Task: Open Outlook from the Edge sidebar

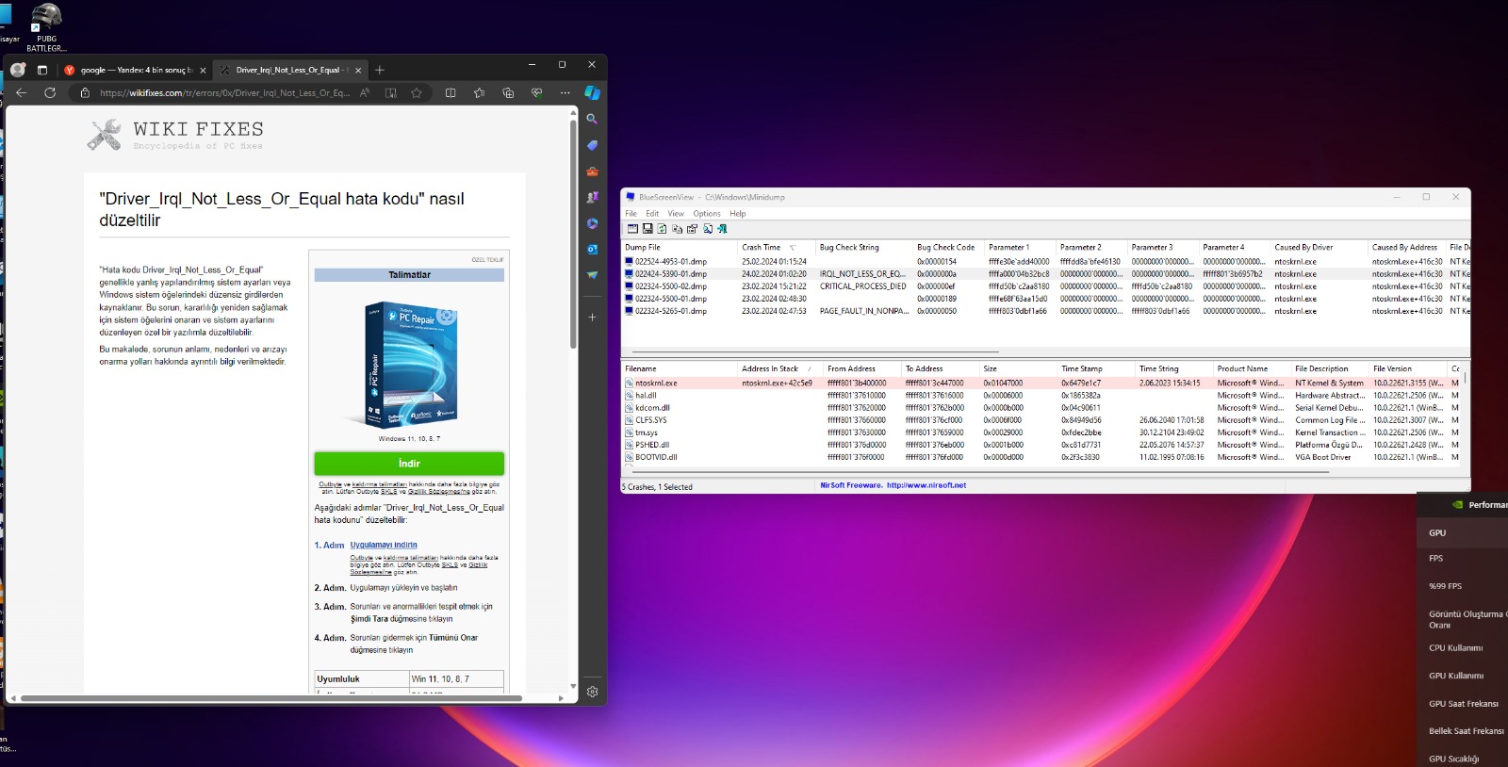Action: pyautogui.click(x=592, y=250)
